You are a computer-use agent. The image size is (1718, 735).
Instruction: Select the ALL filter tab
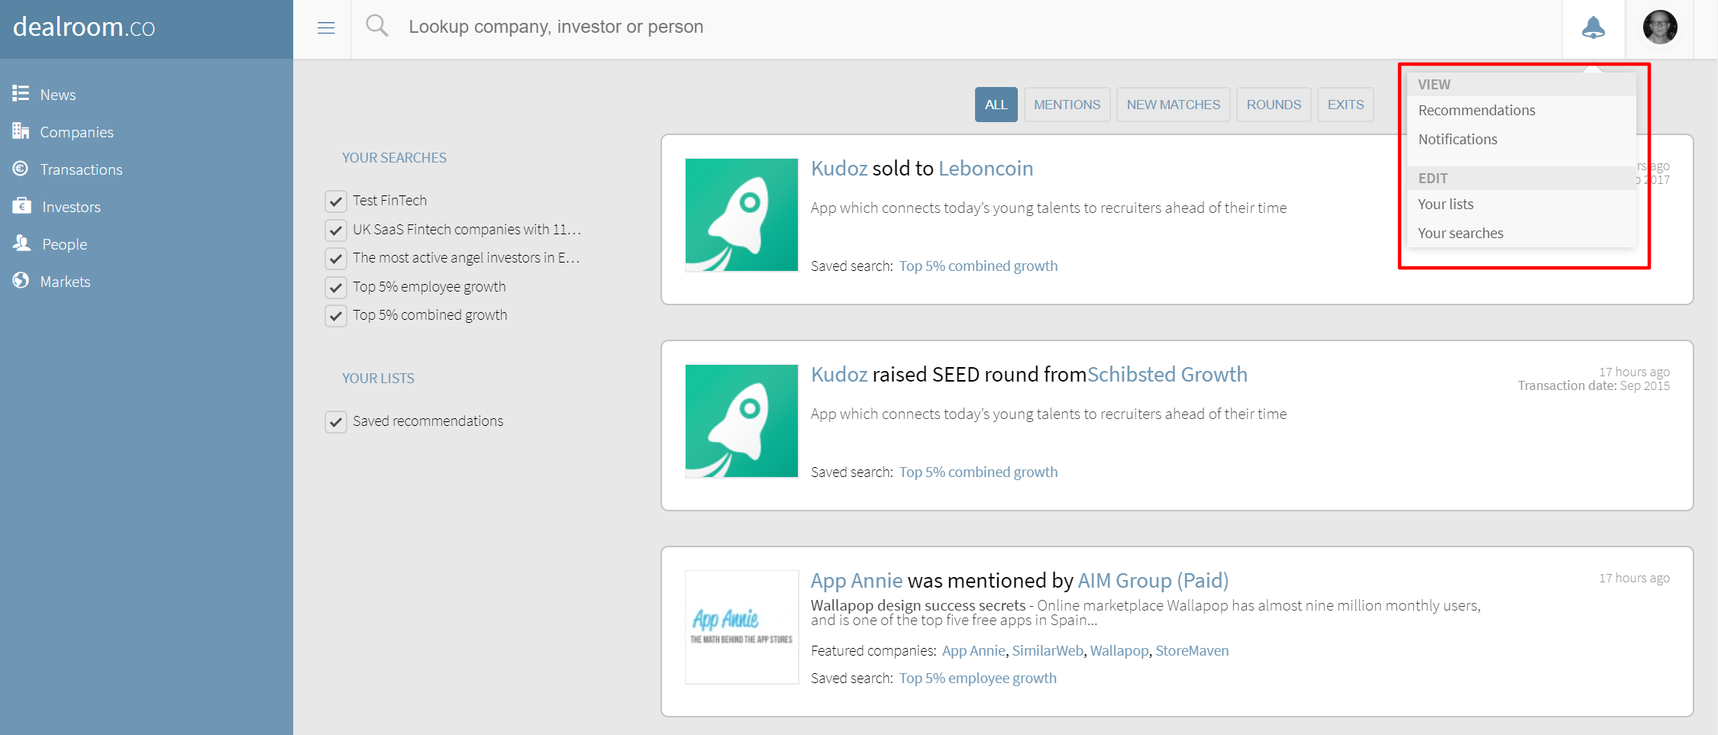pyautogui.click(x=996, y=105)
